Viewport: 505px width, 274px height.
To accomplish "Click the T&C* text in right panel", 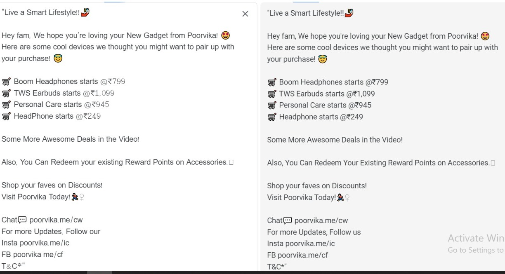I will point(276,267).
